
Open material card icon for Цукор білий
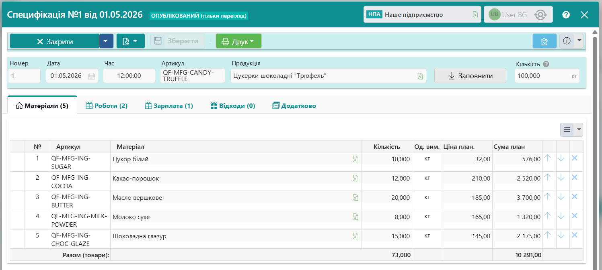click(x=355, y=159)
